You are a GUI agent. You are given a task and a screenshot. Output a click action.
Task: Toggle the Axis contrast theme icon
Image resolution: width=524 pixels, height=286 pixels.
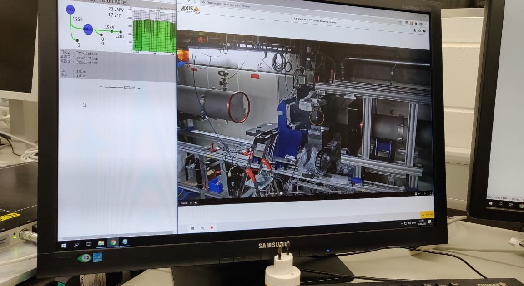(x=419, y=30)
